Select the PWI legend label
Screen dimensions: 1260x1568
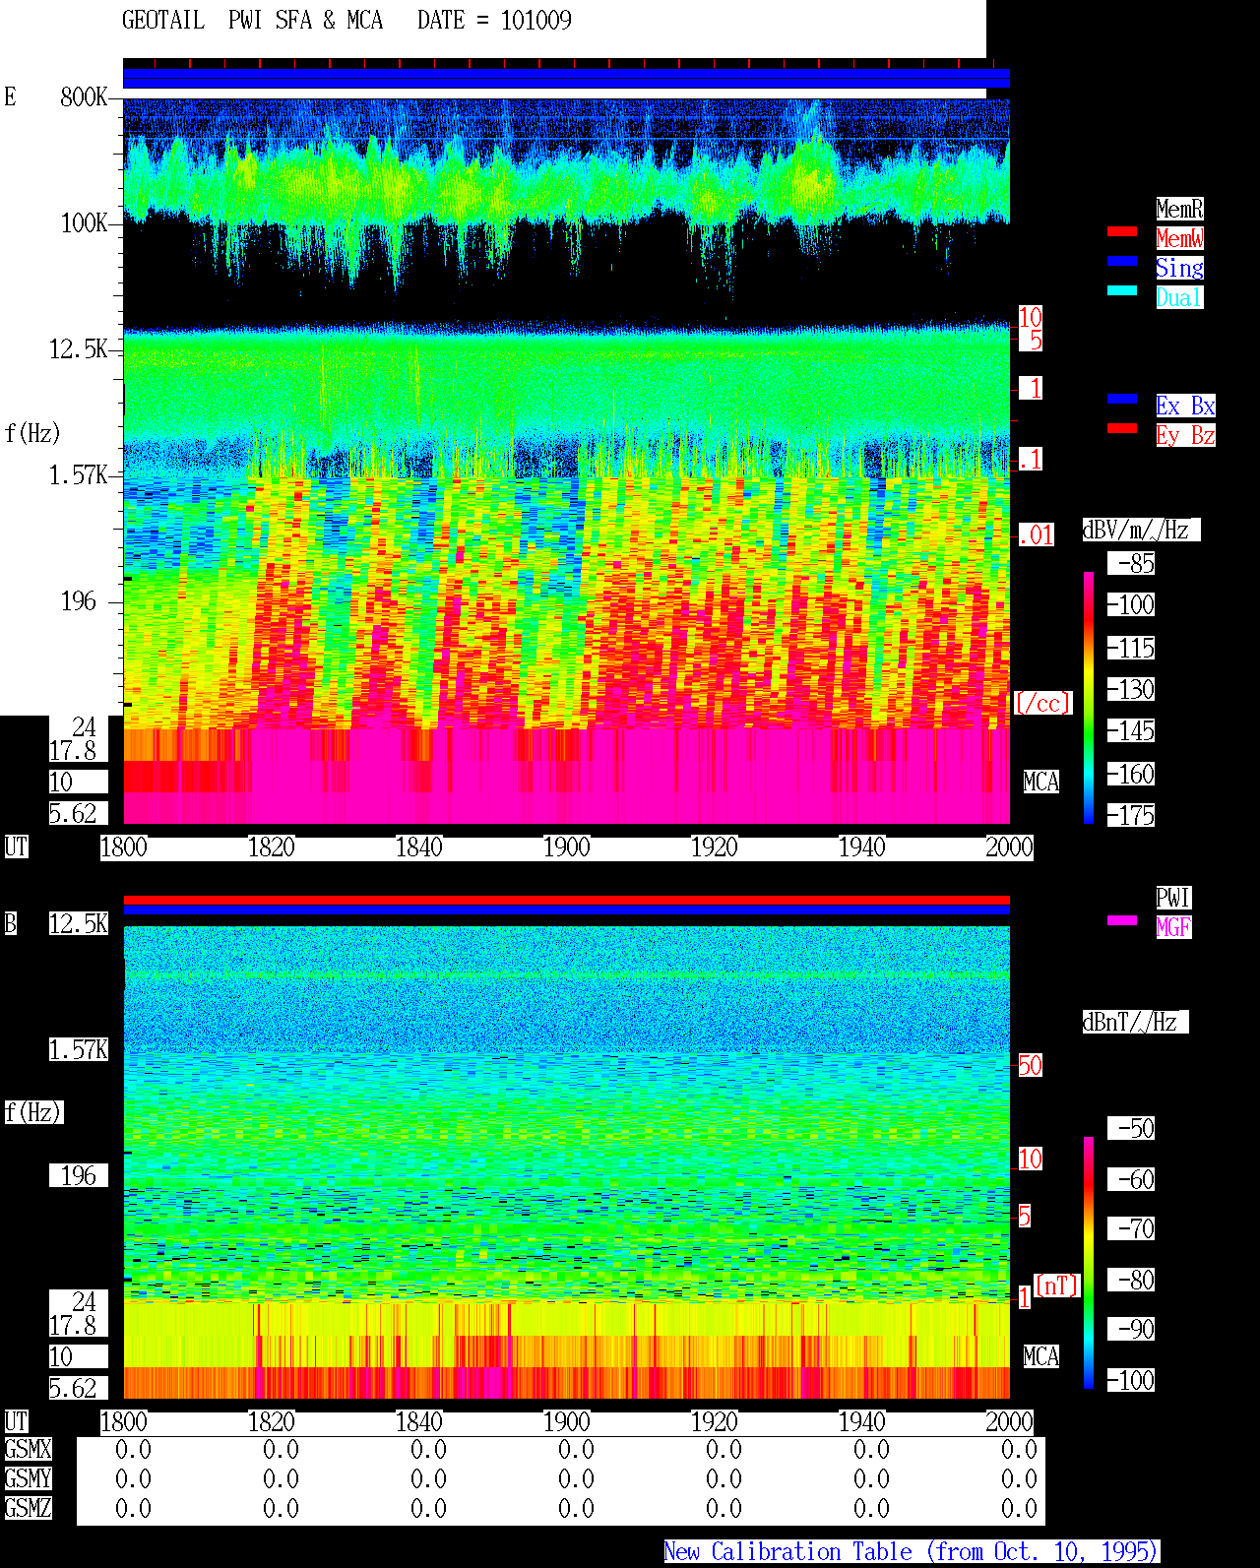pos(1173,898)
